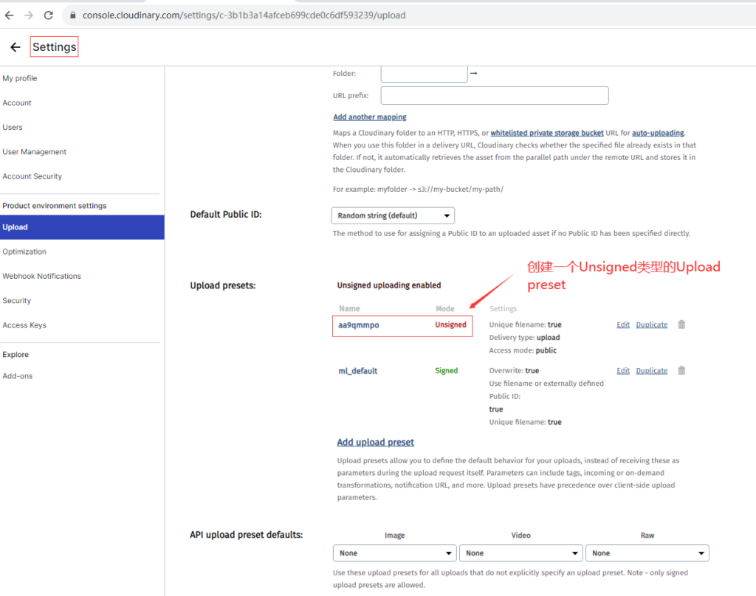Click the arrow icon next to Folder field
Viewport: 756px width, 596px height.
[473, 73]
